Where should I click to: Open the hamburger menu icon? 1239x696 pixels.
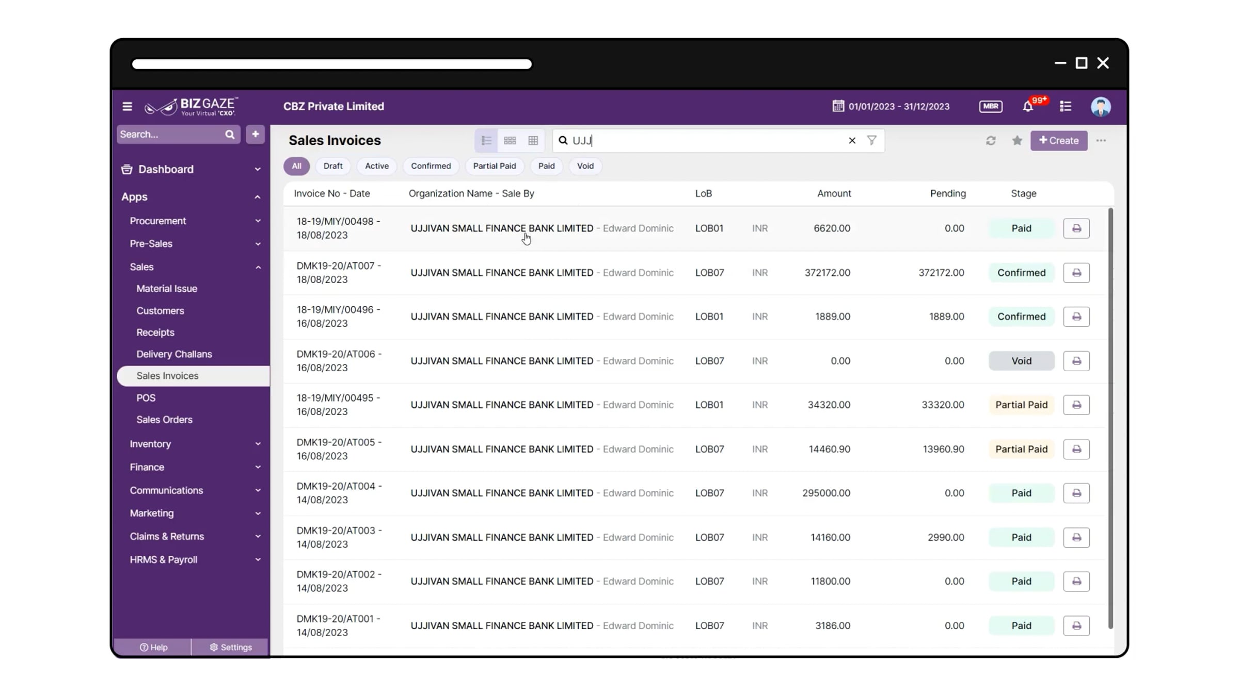(x=127, y=107)
